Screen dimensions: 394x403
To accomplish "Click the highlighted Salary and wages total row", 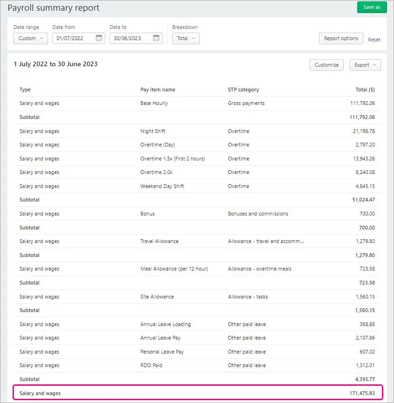I will pyautogui.click(x=186, y=393).
